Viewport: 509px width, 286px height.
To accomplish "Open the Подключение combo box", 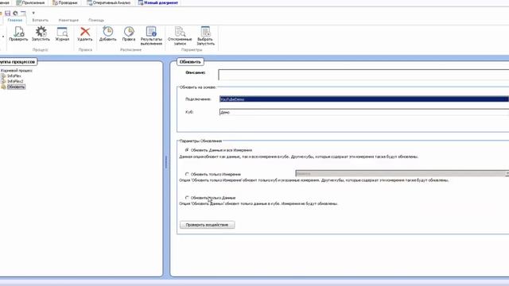I will (364, 99).
